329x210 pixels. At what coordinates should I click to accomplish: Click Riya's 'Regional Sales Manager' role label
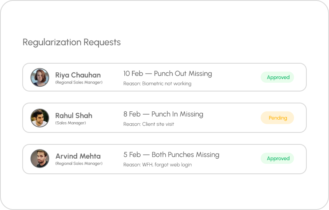[x=79, y=82]
